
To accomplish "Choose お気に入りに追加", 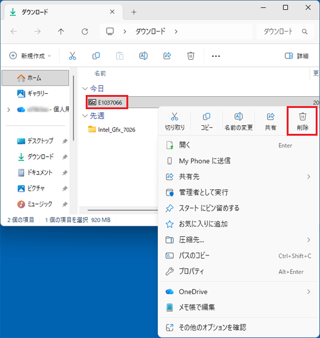I will [239, 224].
